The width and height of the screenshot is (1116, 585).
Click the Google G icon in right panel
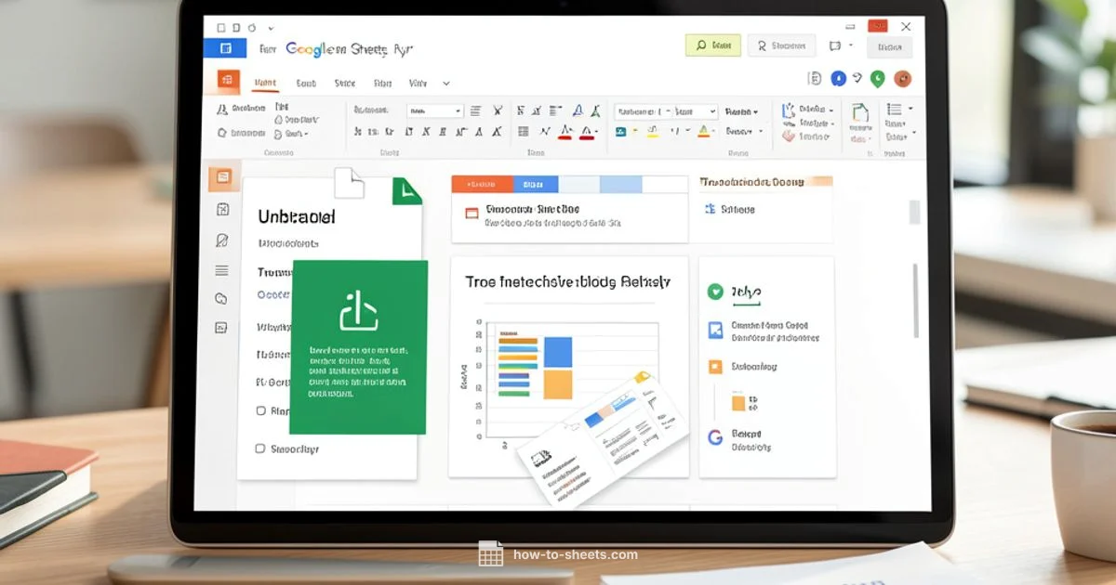click(x=714, y=437)
